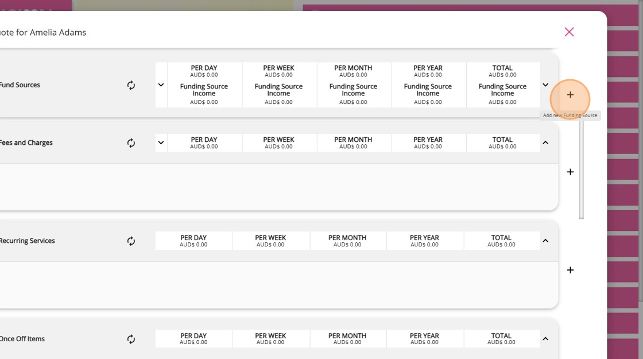
Task: Select Once Off Items TOTAL amount
Action: (501, 342)
